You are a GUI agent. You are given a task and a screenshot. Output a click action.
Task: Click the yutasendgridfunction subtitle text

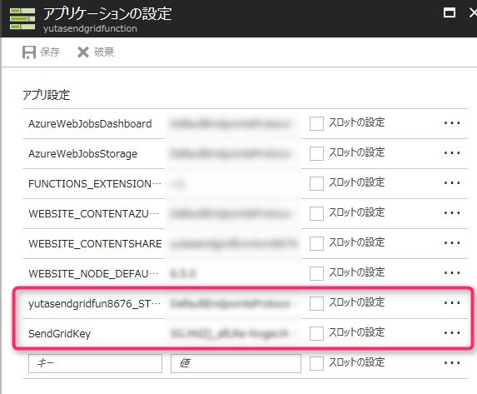(x=90, y=28)
